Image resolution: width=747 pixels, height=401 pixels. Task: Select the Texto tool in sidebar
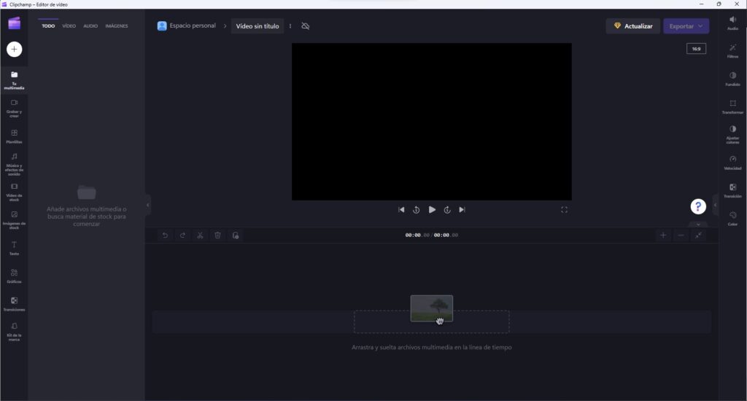click(14, 248)
